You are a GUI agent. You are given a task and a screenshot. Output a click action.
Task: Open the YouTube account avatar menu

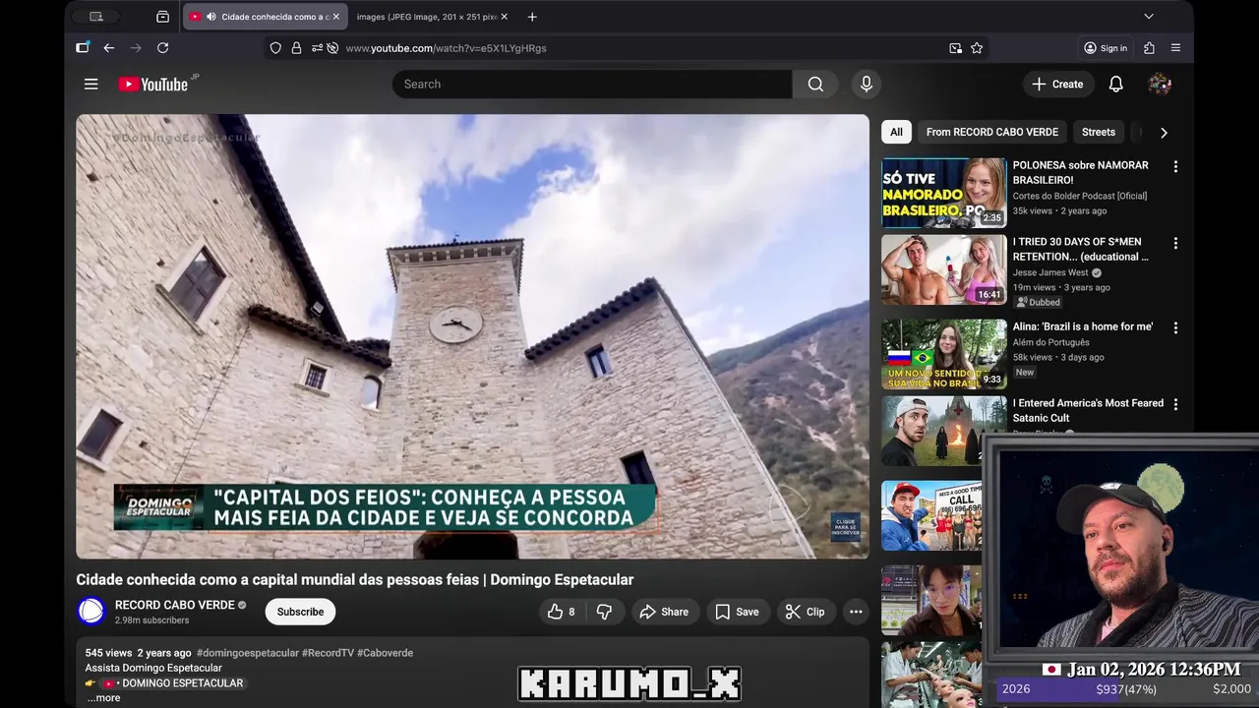click(x=1160, y=85)
